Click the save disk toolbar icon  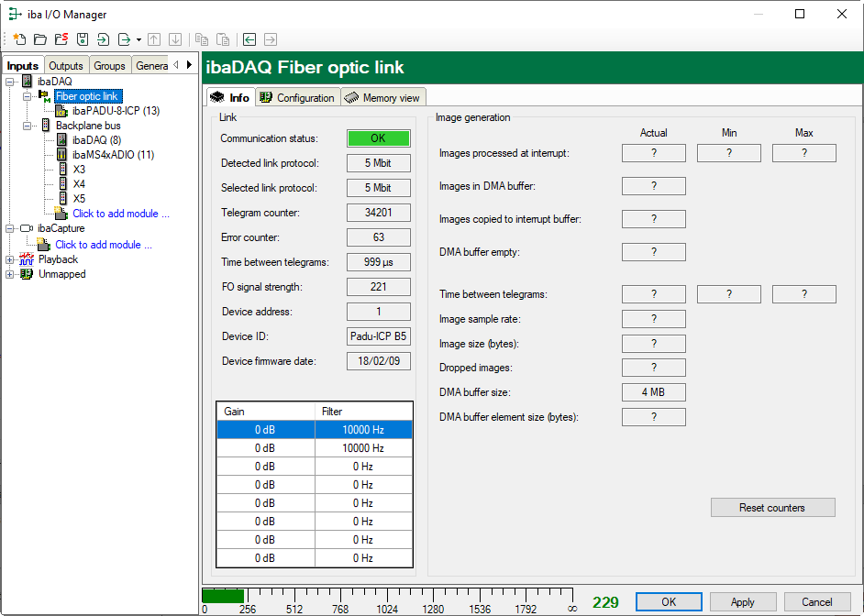(x=83, y=39)
